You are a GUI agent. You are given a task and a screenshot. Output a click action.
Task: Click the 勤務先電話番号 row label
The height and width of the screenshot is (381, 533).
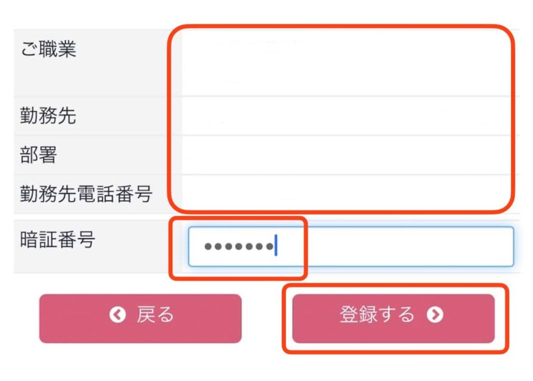coord(86,194)
